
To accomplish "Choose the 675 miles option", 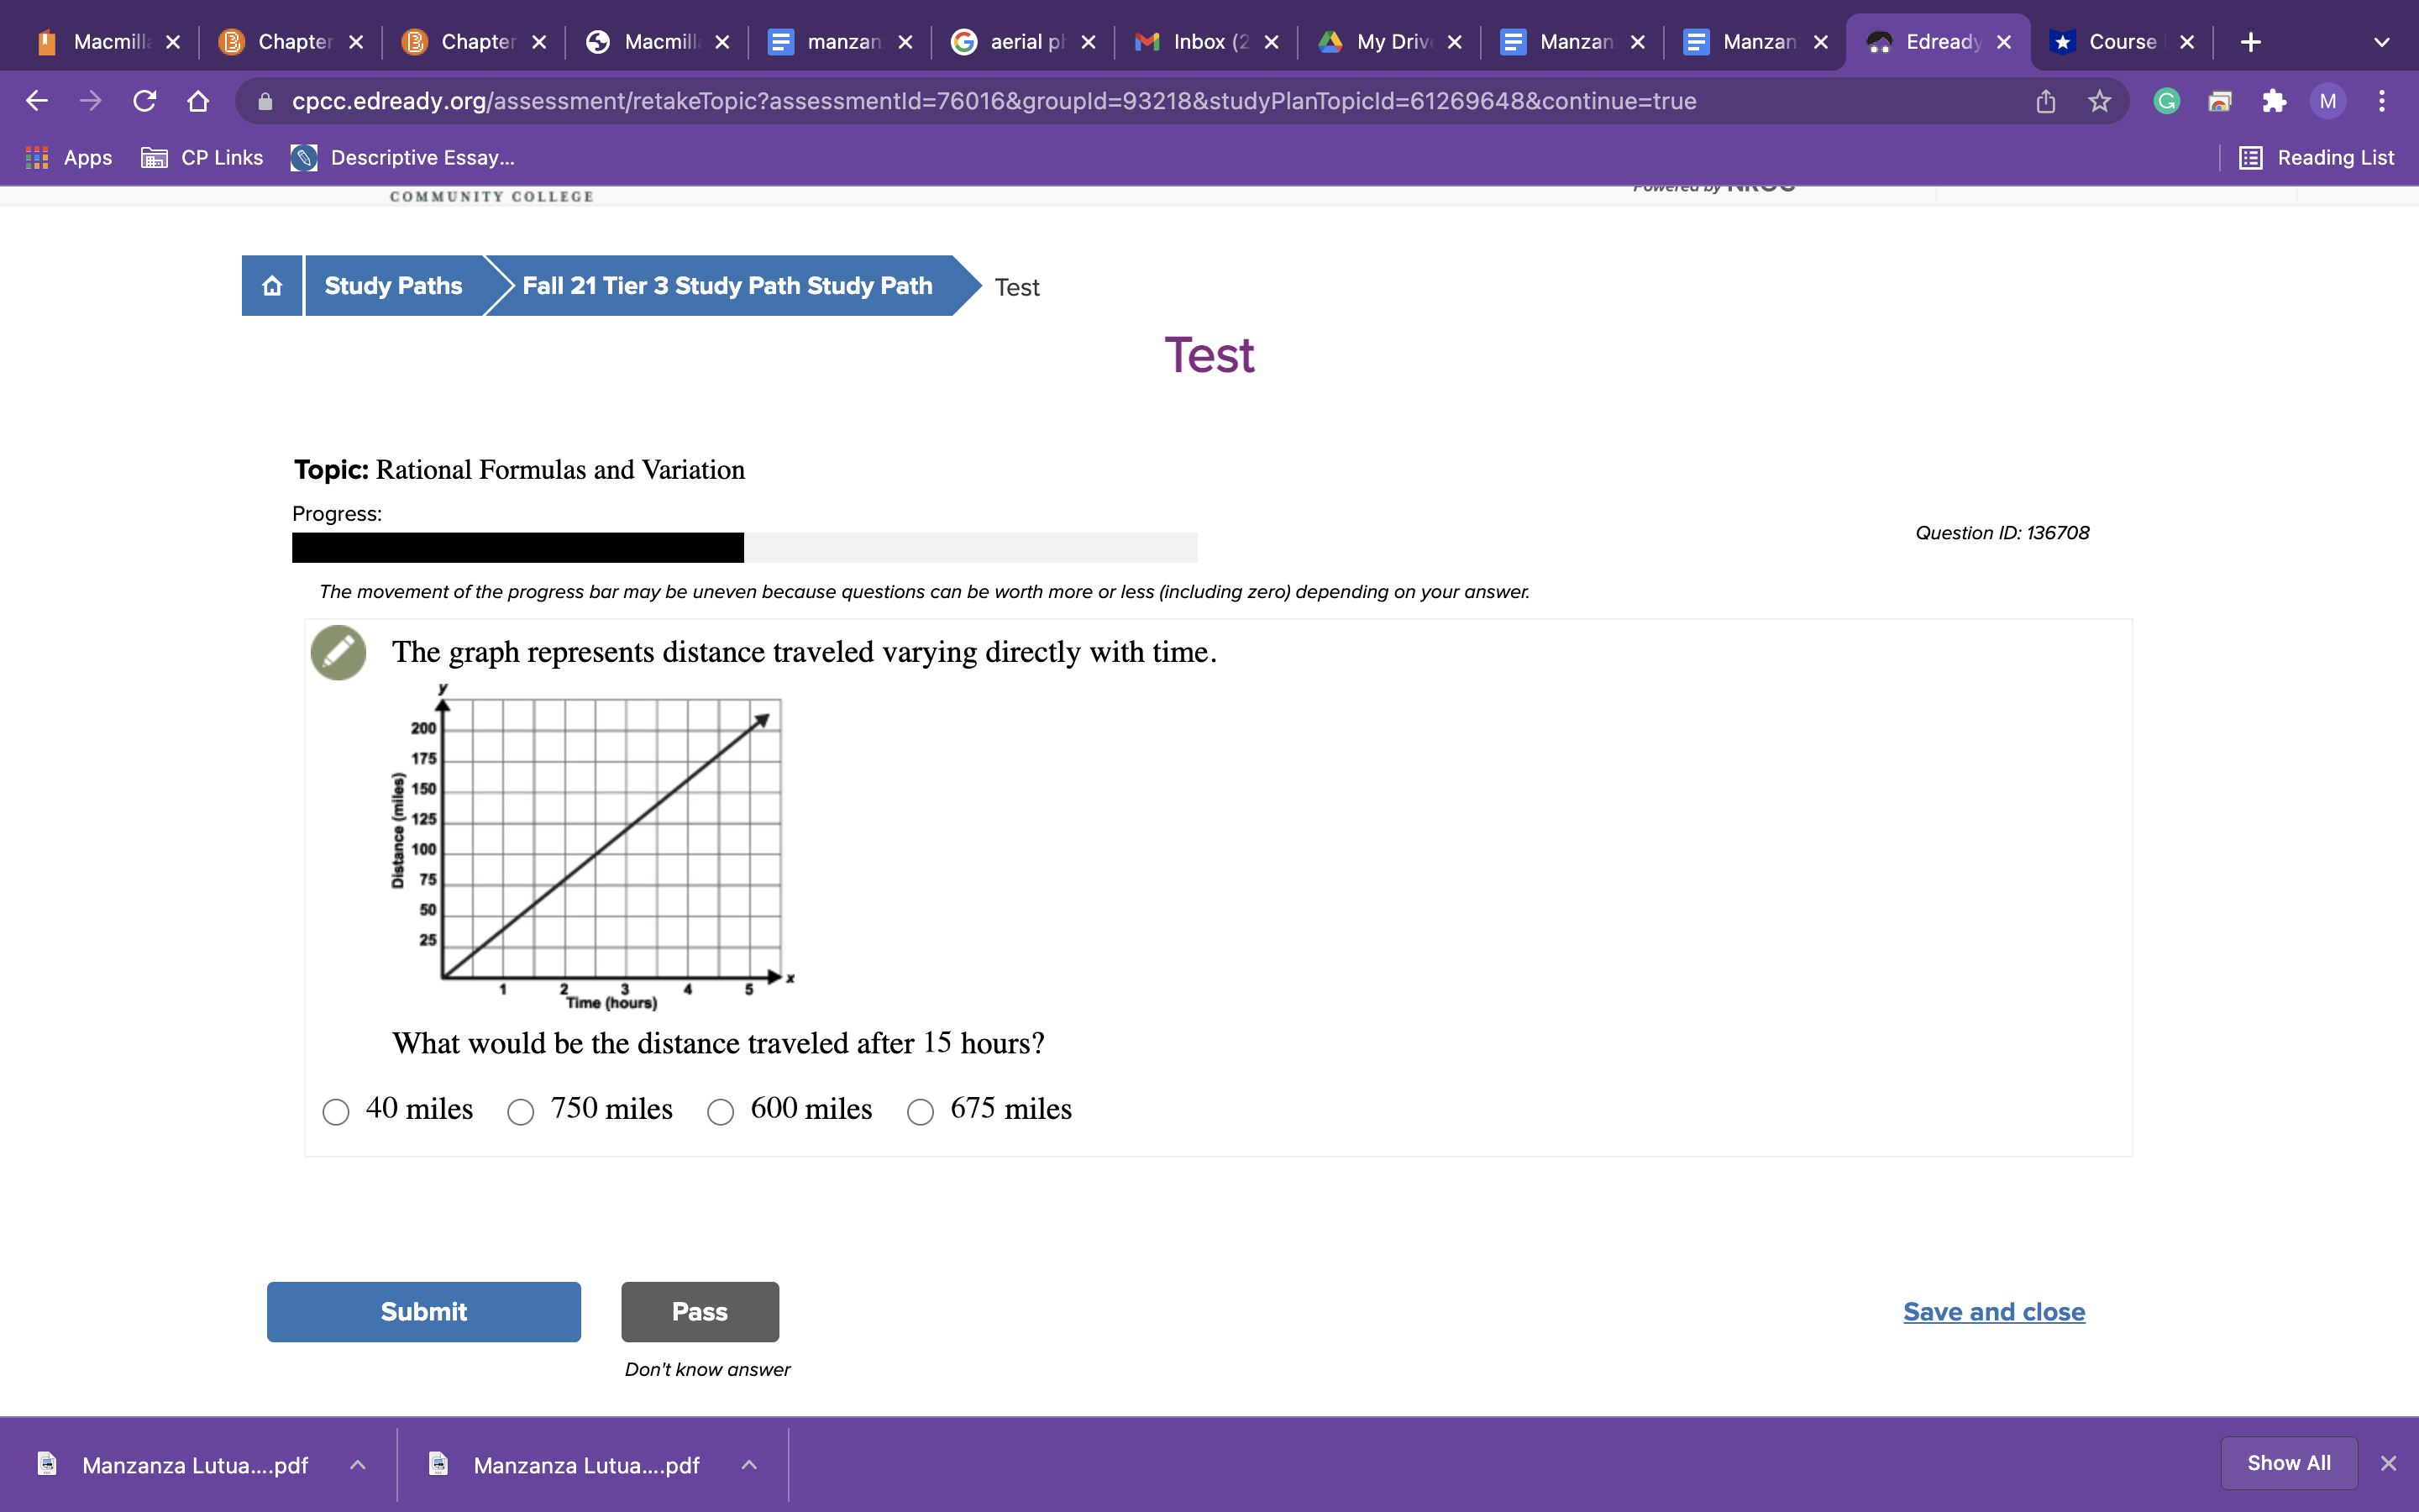I will click(x=921, y=1111).
